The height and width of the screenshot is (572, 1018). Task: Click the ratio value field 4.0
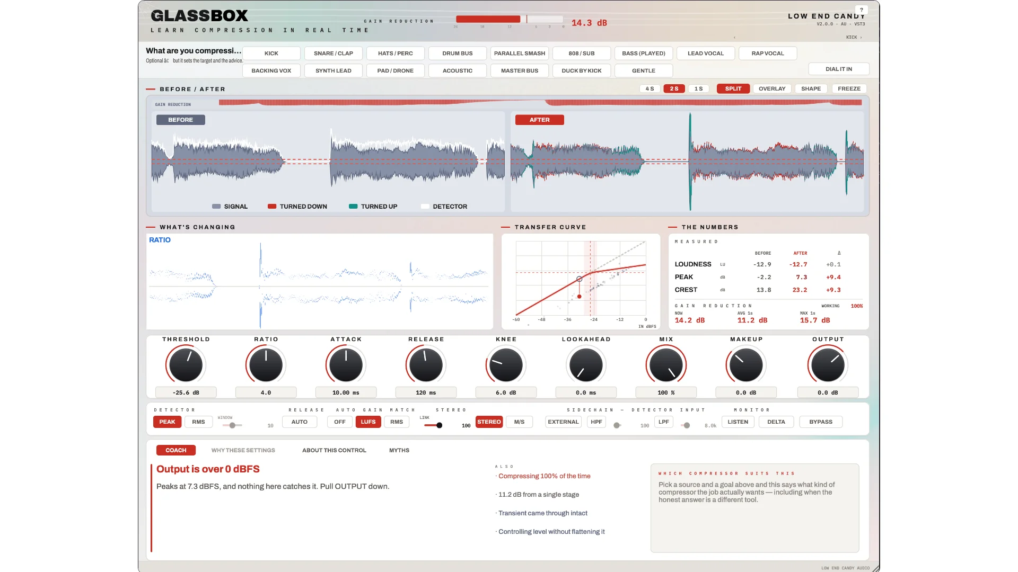click(266, 393)
